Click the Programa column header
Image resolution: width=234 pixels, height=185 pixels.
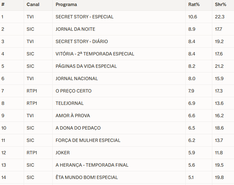pyautogui.click(x=66, y=5)
